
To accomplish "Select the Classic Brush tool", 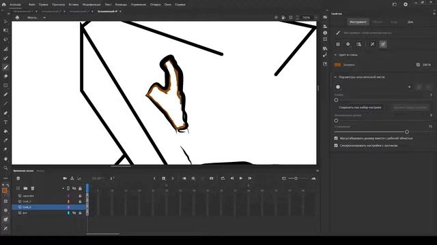I will click(5, 67).
